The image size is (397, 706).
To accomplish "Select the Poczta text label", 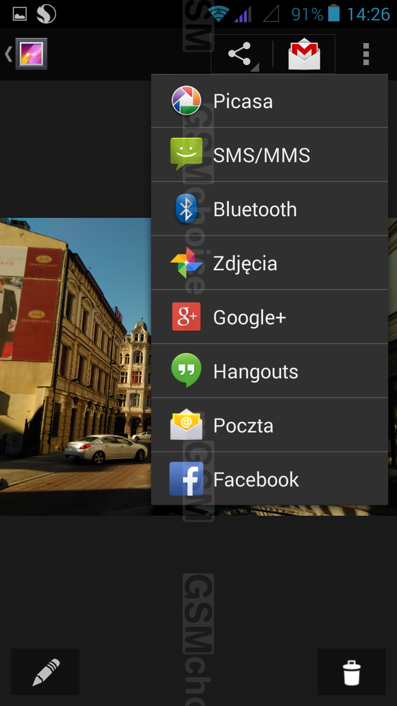I will tap(244, 426).
